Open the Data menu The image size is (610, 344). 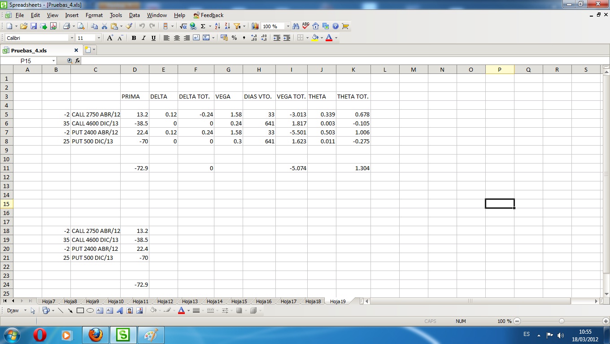pyautogui.click(x=134, y=15)
